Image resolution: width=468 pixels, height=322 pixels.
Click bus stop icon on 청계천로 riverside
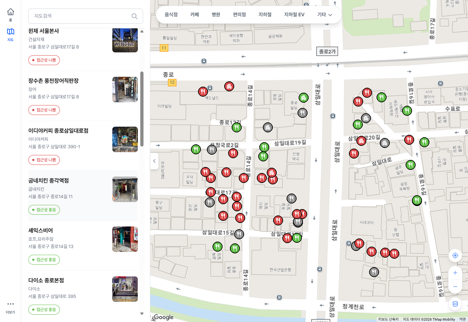280,298
